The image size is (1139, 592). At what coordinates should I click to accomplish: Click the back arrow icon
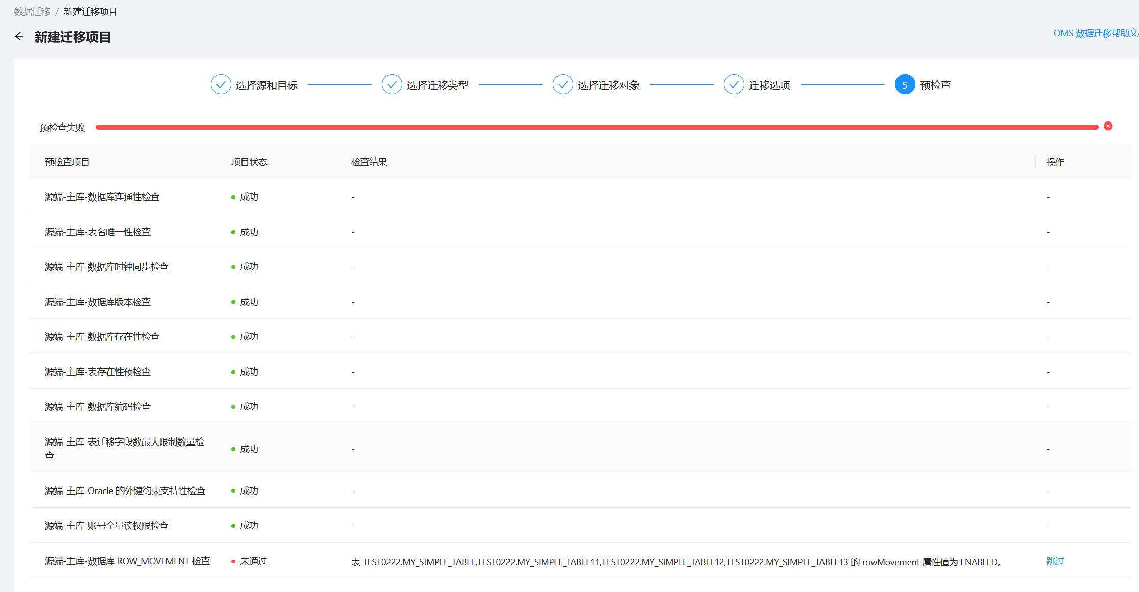[x=19, y=36]
